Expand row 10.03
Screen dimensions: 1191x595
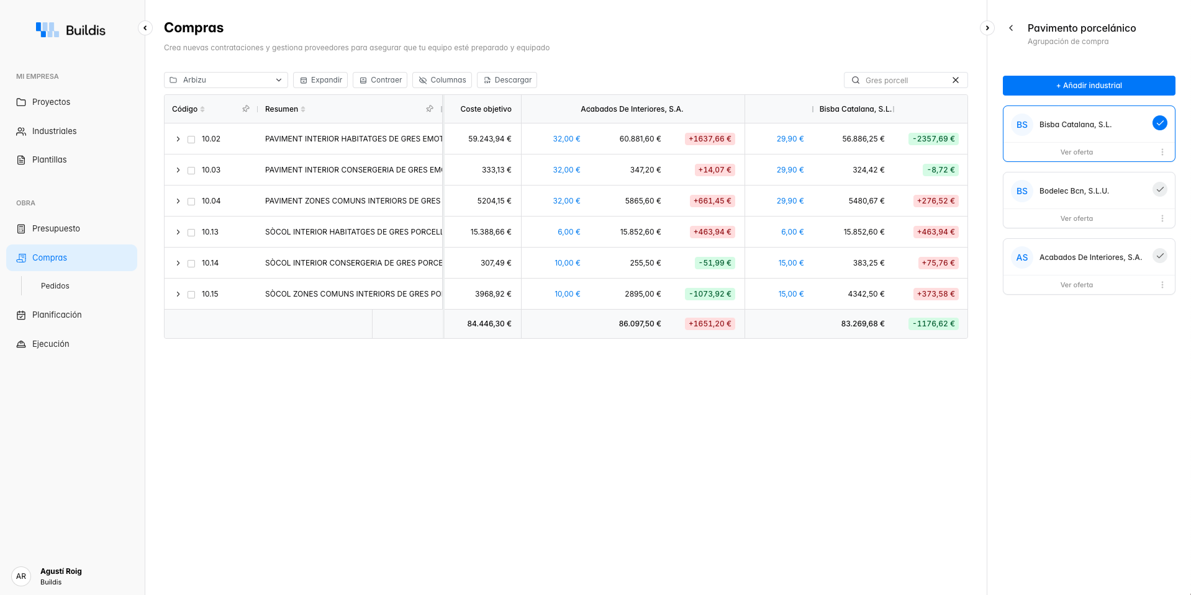pos(178,170)
